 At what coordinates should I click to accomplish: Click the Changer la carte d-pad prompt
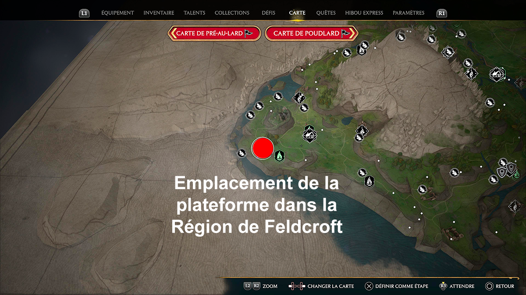(321, 286)
